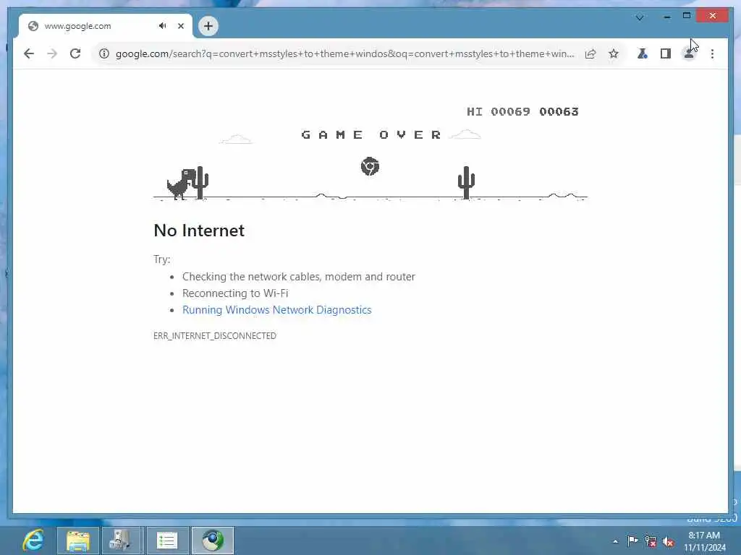Viewport: 741px width, 555px height.
Task: Open Chrome's three-dot menu
Action: (x=712, y=53)
